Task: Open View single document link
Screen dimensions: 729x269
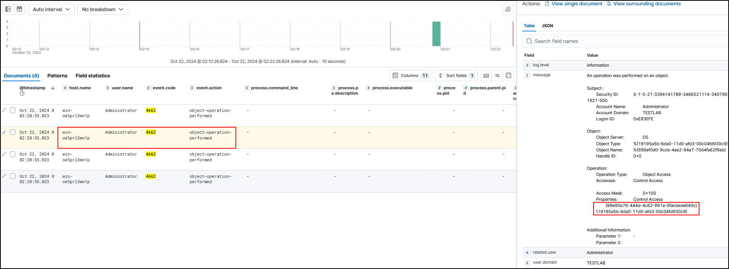Action: 576,4
